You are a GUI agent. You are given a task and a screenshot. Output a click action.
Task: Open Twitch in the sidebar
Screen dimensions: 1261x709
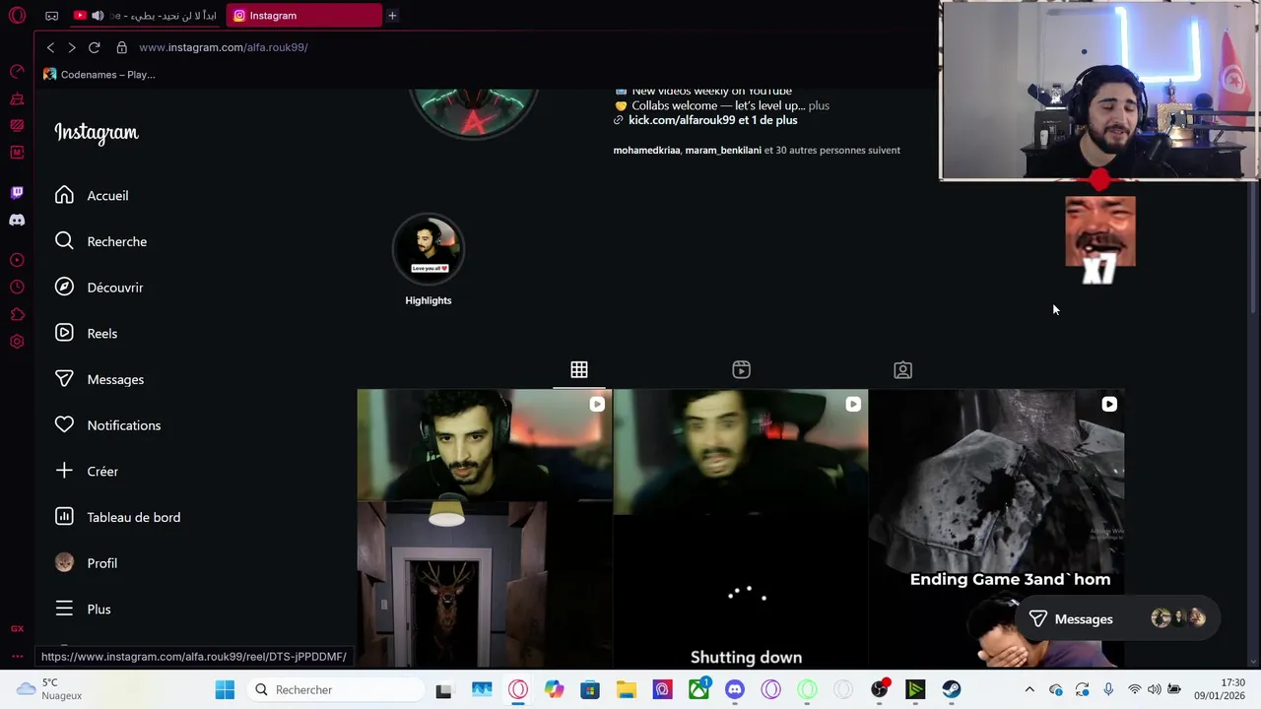17,193
